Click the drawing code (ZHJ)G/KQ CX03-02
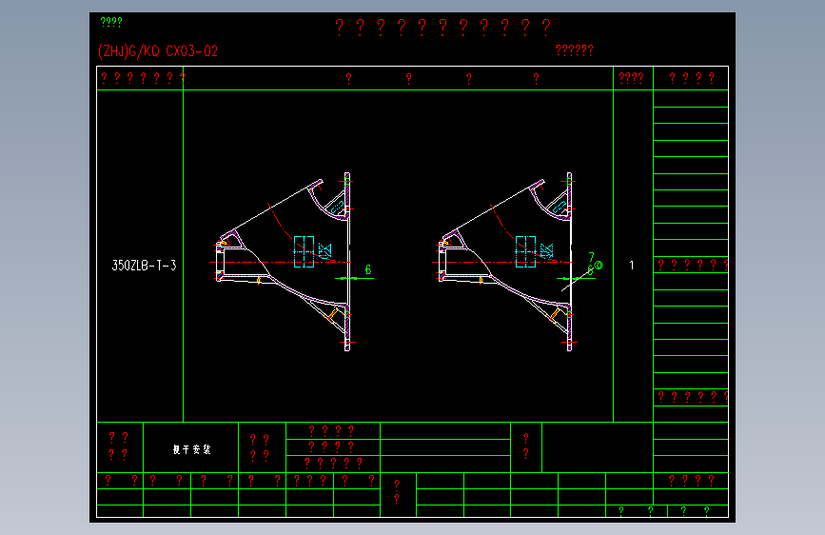The width and height of the screenshot is (825, 535). click(158, 51)
